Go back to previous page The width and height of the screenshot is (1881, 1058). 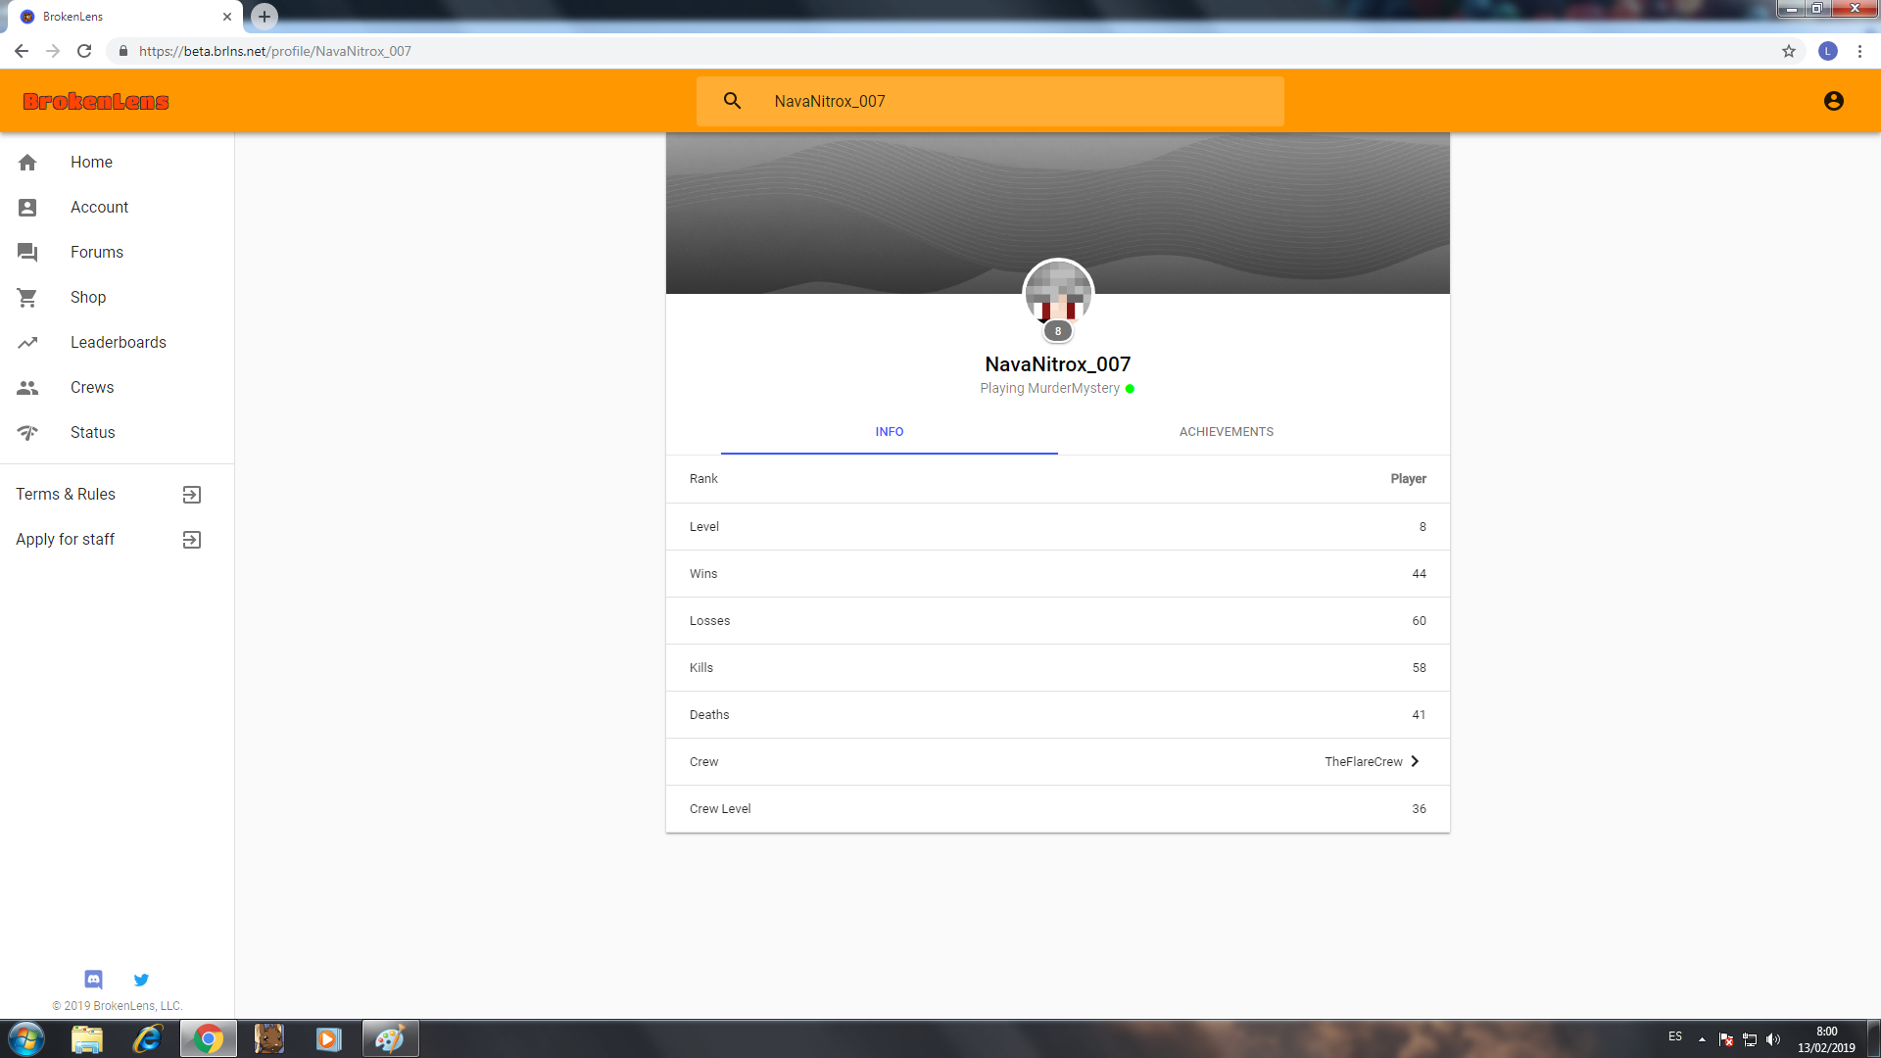(x=22, y=51)
